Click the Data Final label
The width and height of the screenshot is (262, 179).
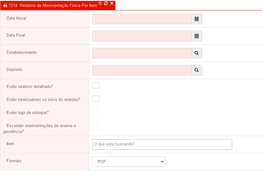pos(16,35)
